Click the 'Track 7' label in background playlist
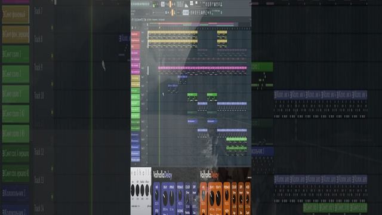Image resolution: width=382 pixels, height=215 pixels. pos(38,11)
